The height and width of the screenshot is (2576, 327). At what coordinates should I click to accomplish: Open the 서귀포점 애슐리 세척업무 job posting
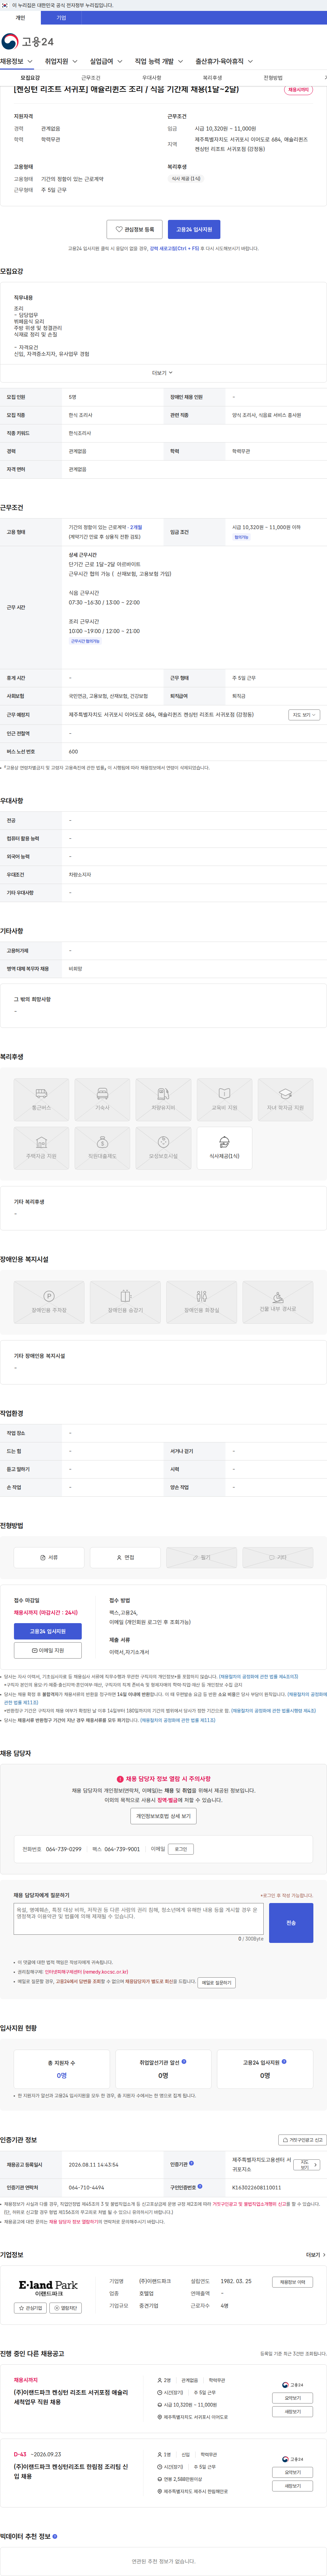click(x=71, y=2397)
